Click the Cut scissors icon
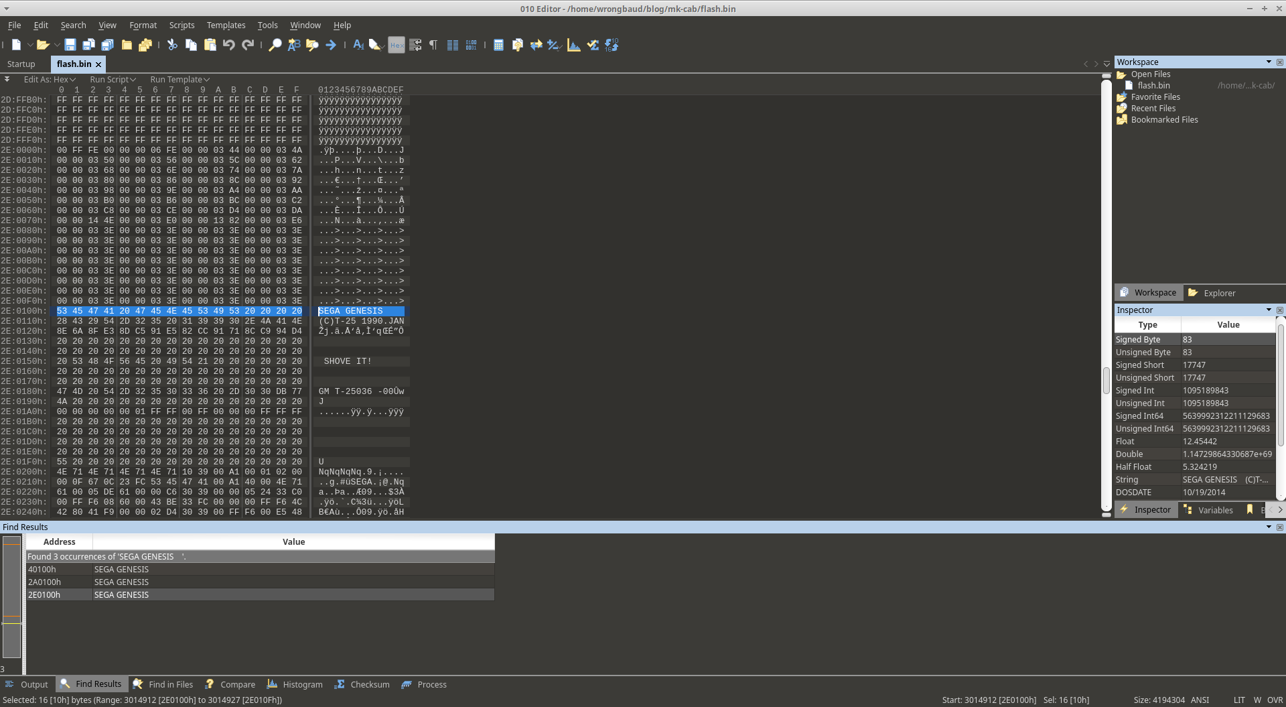Image resolution: width=1286 pixels, height=707 pixels. (x=172, y=45)
